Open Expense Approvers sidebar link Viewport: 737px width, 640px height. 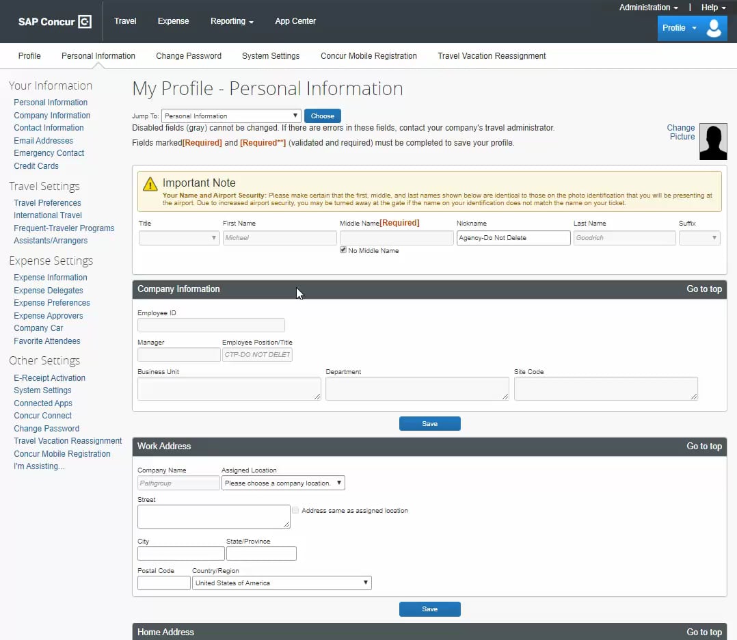[x=49, y=316]
